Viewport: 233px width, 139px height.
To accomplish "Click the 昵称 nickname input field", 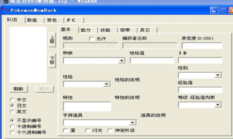I will coord(90,46).
